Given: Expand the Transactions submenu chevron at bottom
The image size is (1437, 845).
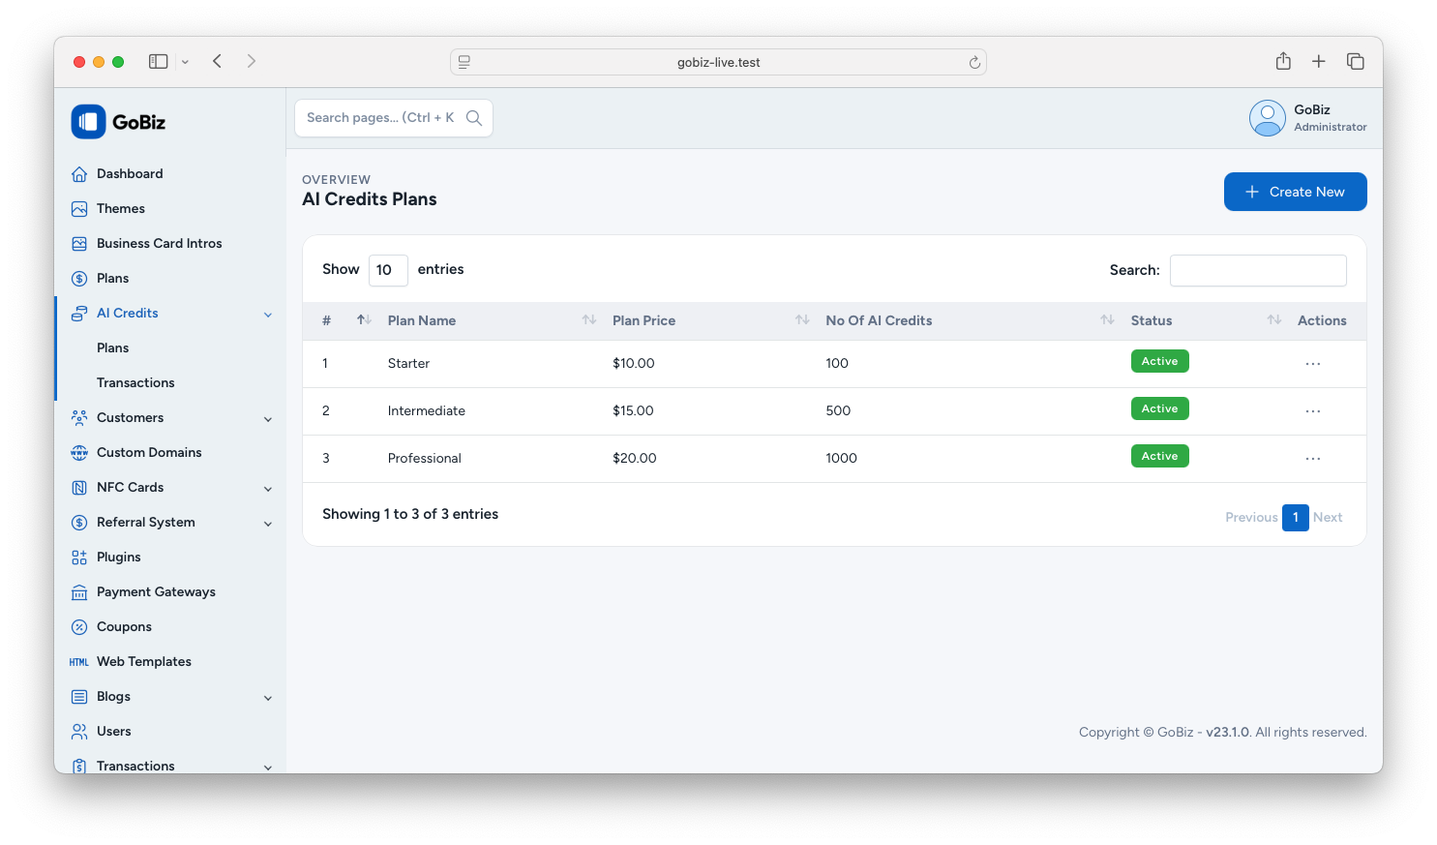Looking at the screenshot, I should coord(268,768).
